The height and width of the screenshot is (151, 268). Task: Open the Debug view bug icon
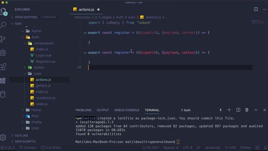(3, 53)
